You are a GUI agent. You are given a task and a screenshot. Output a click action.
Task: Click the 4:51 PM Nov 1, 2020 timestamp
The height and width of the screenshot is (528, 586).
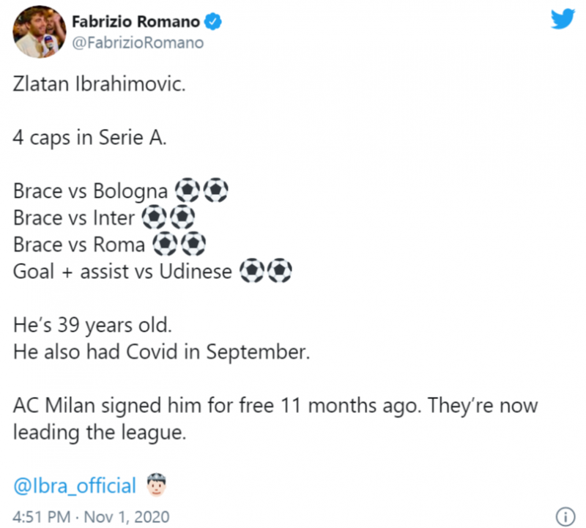(x=92, y=517)
